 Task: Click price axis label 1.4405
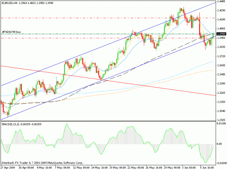[222, 1]
